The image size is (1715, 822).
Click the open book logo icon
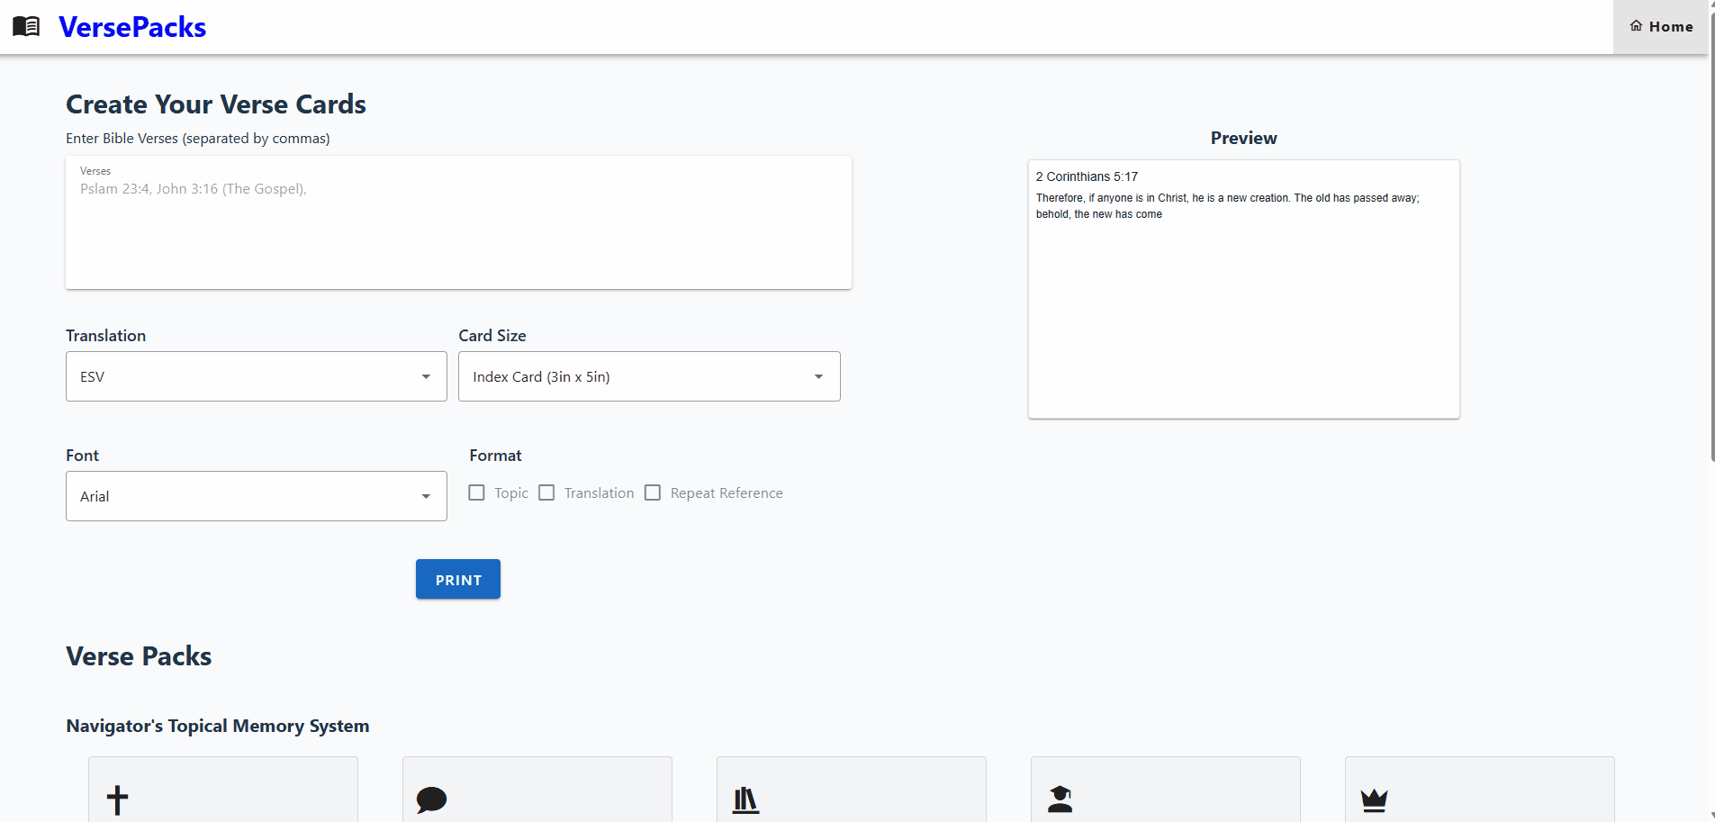(25, 26)
